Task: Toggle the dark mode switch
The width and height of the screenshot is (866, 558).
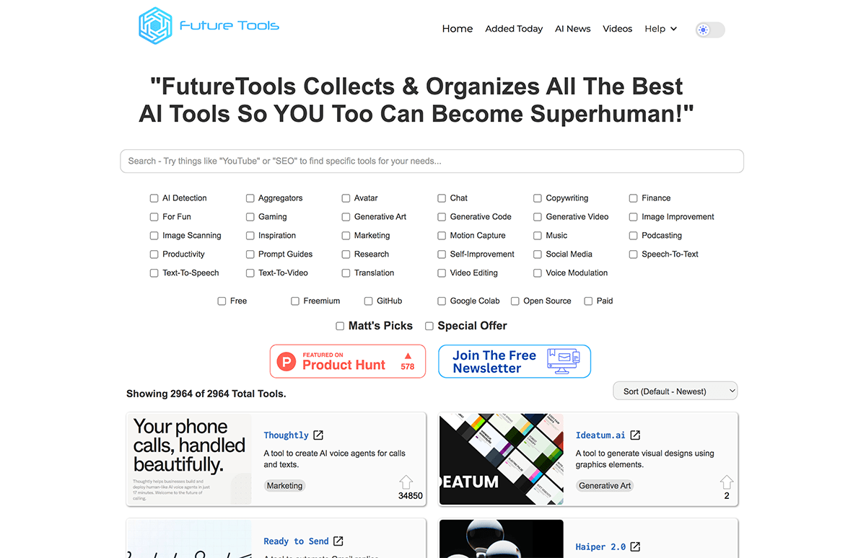Action: click(x=709, y=30)
